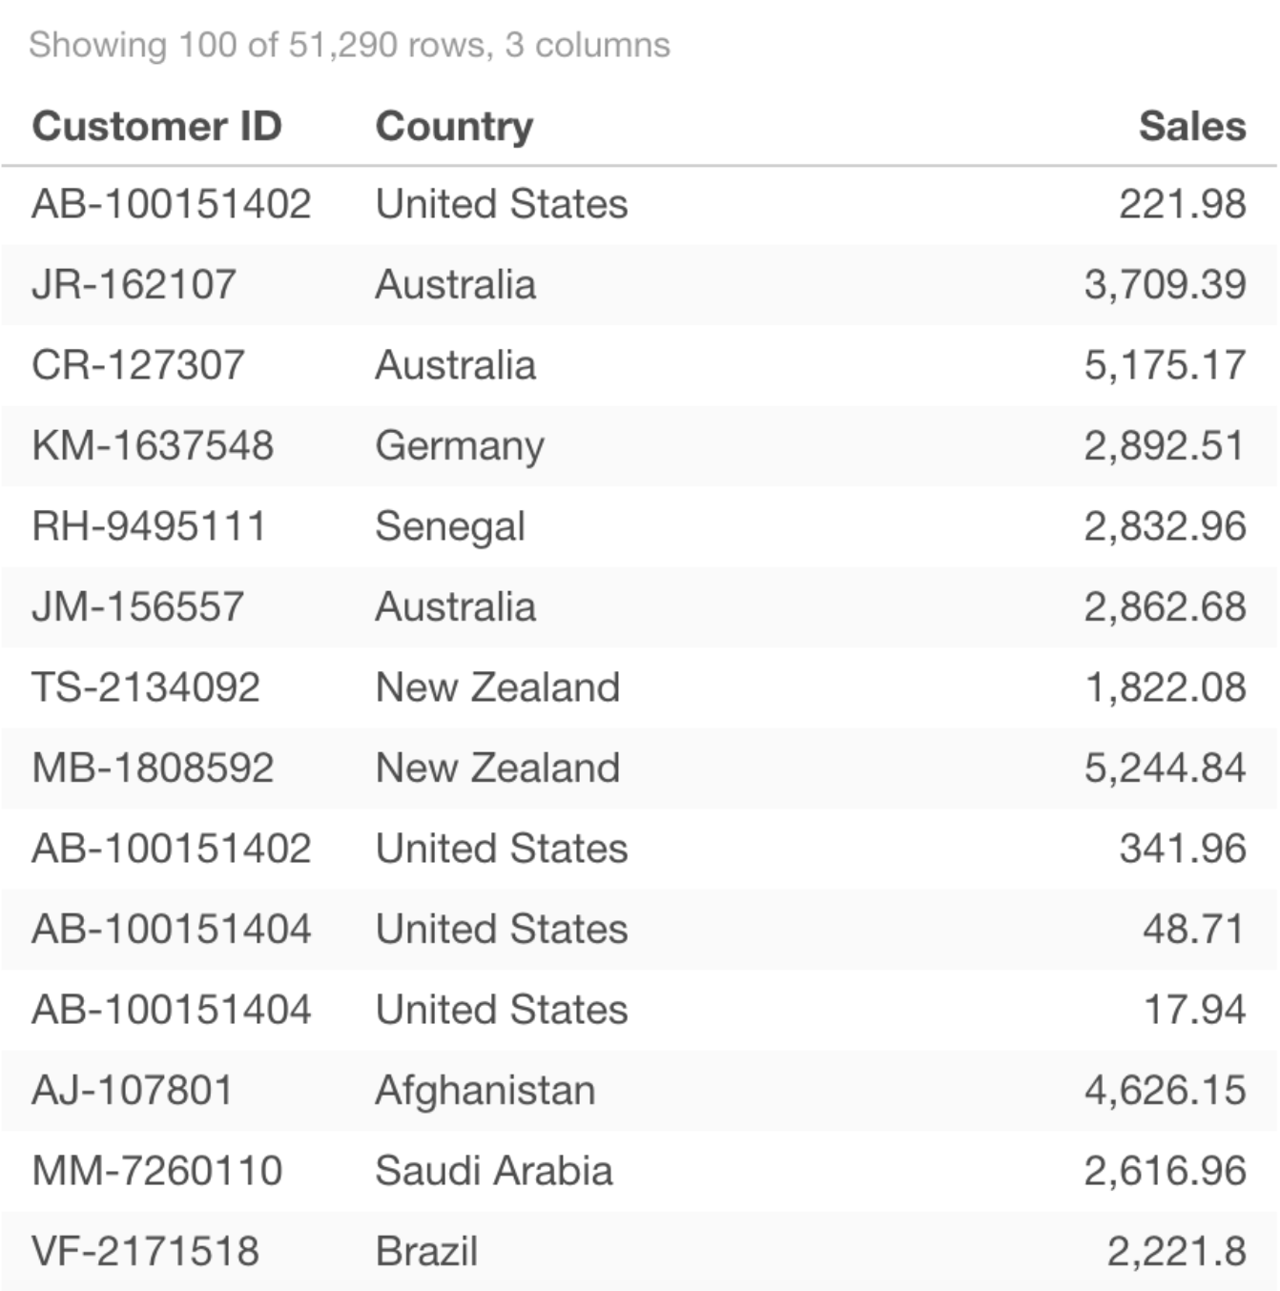This screenshot has height=1291, width=1280.
Task: Click sales value 5,244.84
Action: 1165,768
